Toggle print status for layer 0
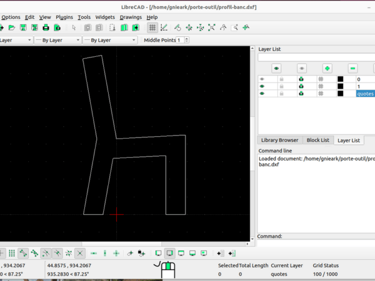375x281 pixels. coord(301,79)
